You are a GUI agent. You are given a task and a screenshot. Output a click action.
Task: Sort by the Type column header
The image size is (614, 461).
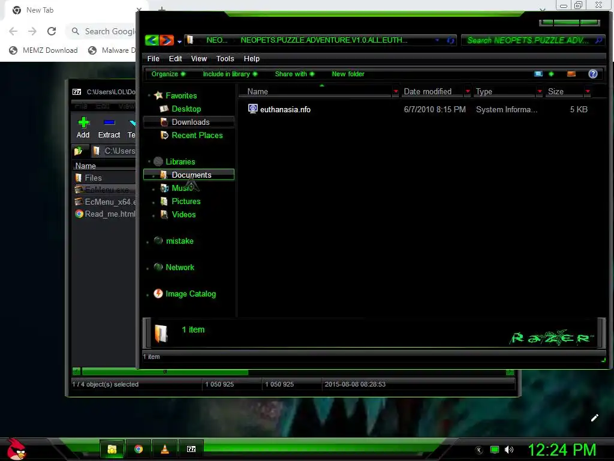[x=505, y=91]
